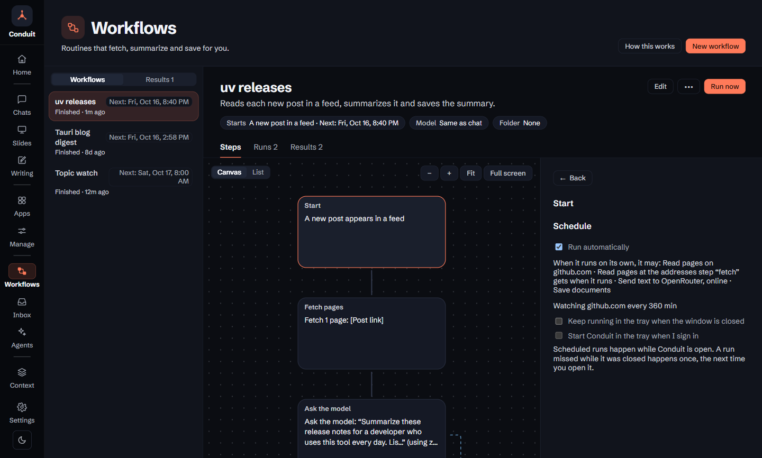Click Back in the Start panel
This screenshot has width=762, height=458.
point(573,178)
